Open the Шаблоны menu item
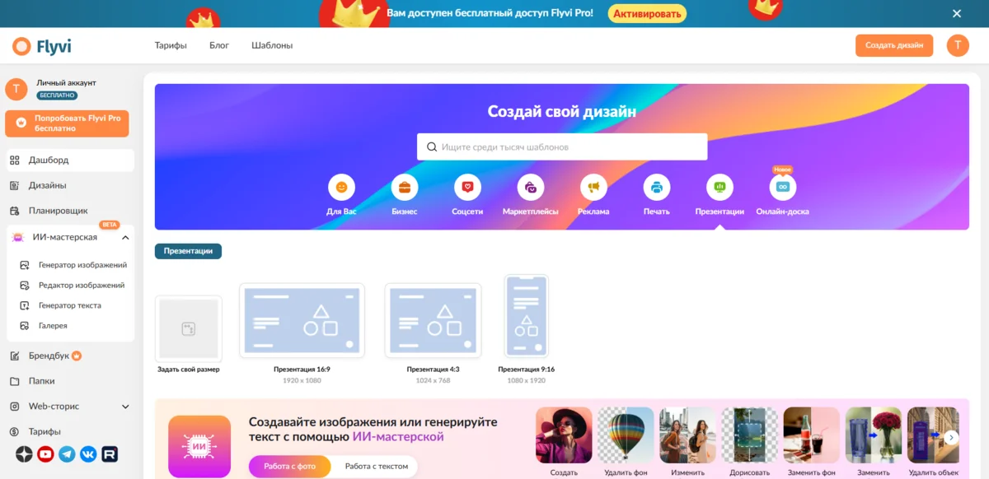The height and width of the screenshot is (479, 989). click(272, 46)
